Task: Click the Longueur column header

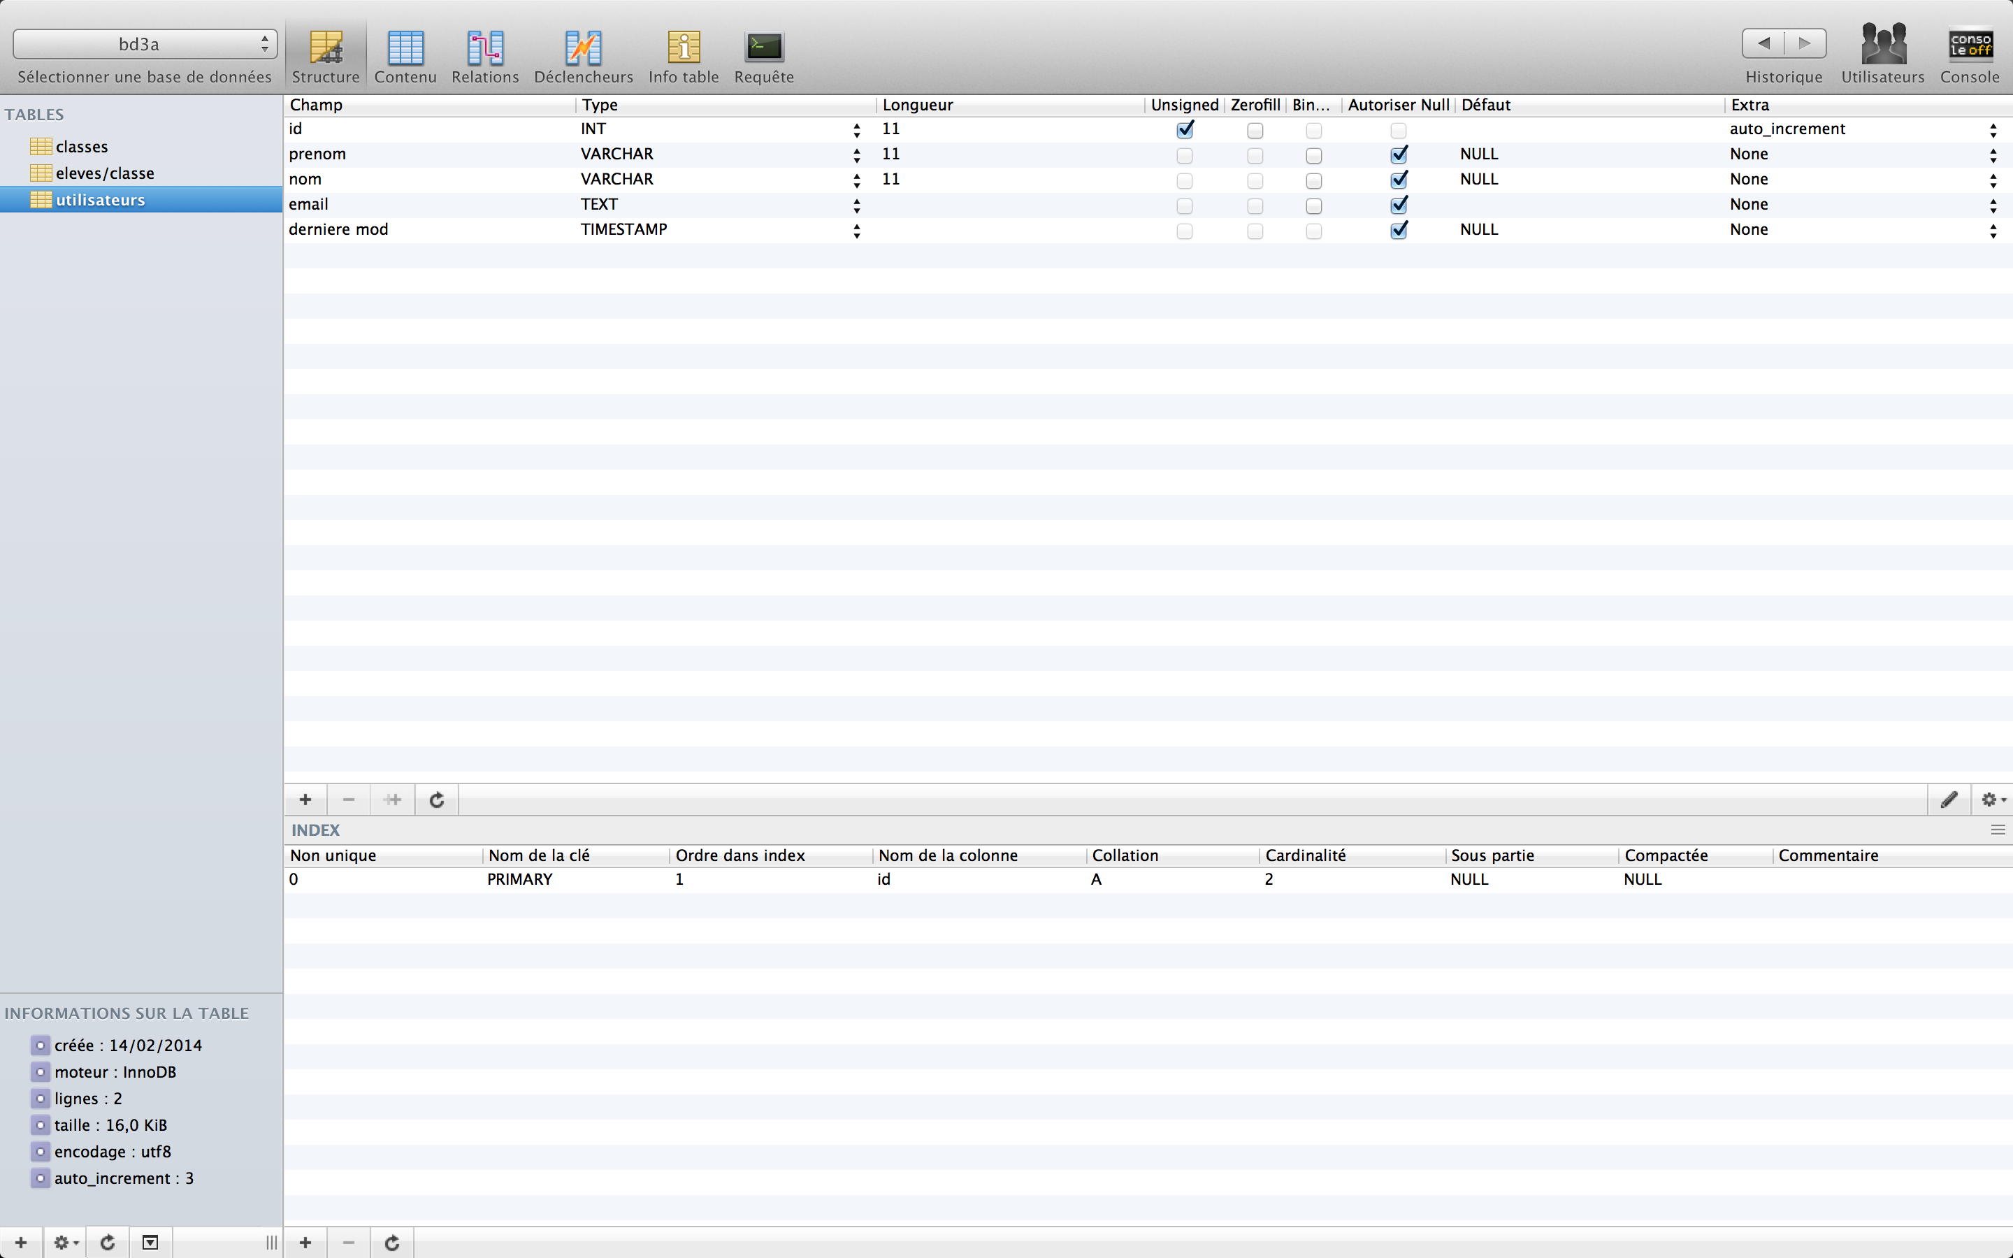Action: click(1010, 105)
